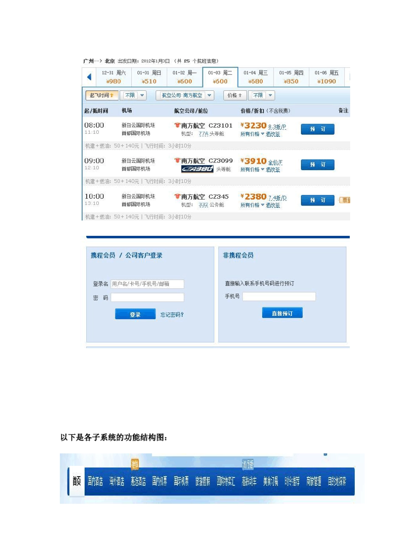Sort flights by 起飞时间 departure time
Viewport: 396px width, 560px height.
tap(102, 95)
